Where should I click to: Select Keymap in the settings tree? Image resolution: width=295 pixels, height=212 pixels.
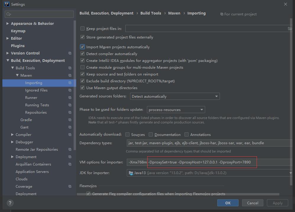coord(18,31)
